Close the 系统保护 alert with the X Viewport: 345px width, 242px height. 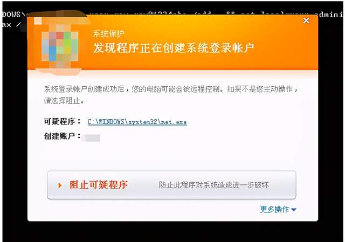click(x=306, y=20)
